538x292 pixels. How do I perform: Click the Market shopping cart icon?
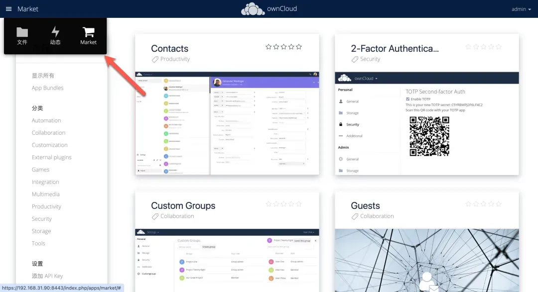pyautogui.click(x=88, y=33)
